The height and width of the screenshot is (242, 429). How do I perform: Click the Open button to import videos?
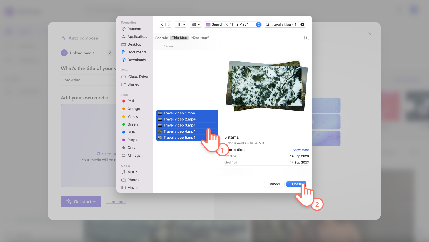[x=296, y=184]
